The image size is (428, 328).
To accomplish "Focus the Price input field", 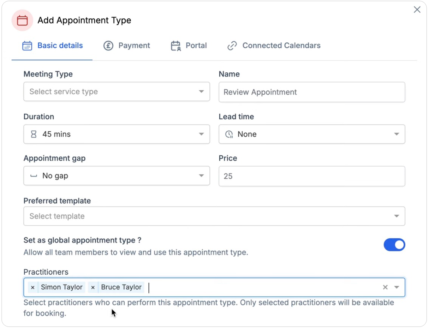I will (312, 176).
